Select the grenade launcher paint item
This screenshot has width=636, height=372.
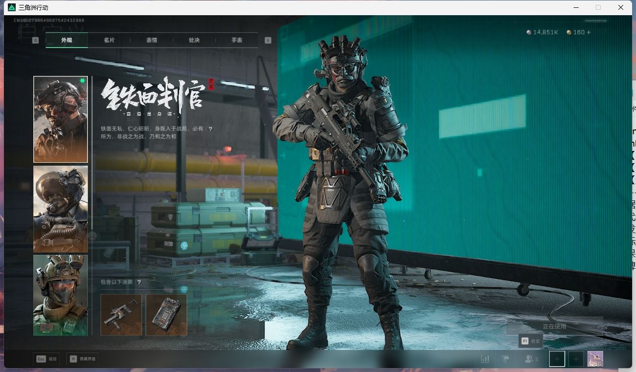click(121, 315)
